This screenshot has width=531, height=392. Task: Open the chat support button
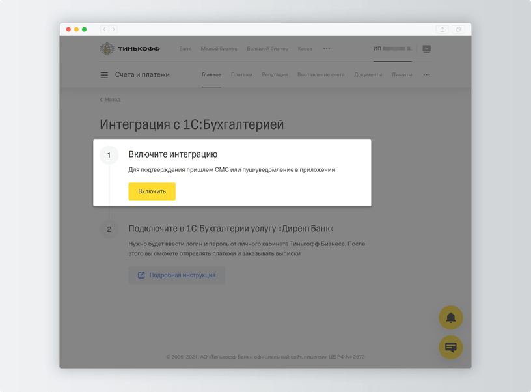[451, 347]
